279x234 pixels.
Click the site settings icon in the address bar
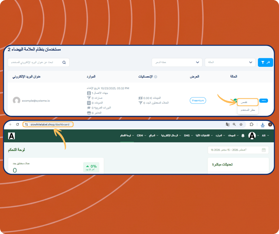26,124
